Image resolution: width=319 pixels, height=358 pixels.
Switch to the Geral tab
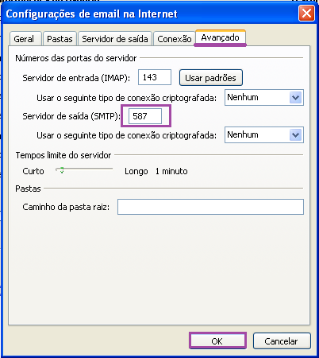(25, 39)
